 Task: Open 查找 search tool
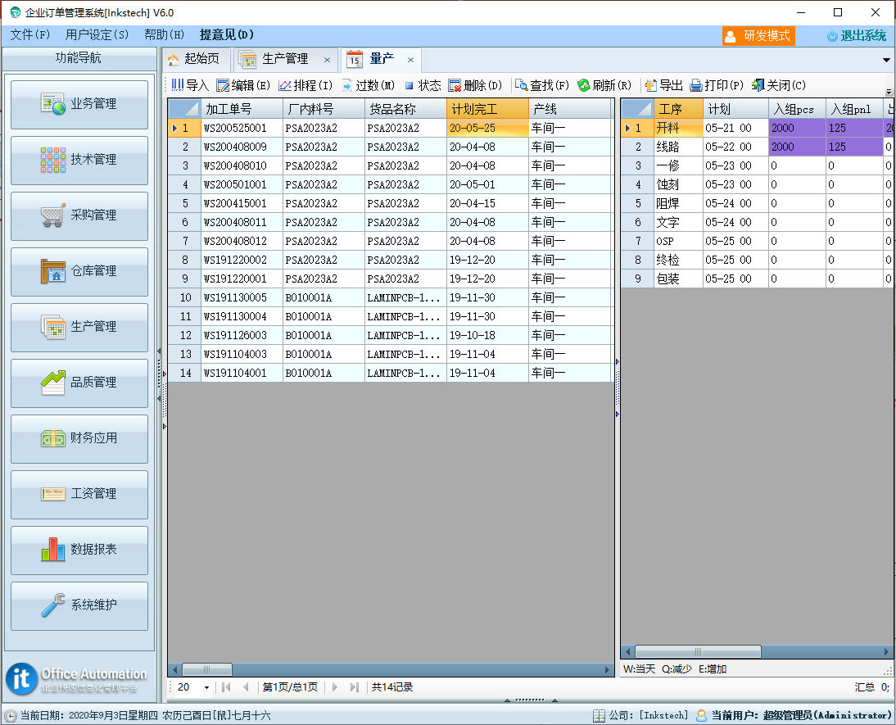point(521,85)
